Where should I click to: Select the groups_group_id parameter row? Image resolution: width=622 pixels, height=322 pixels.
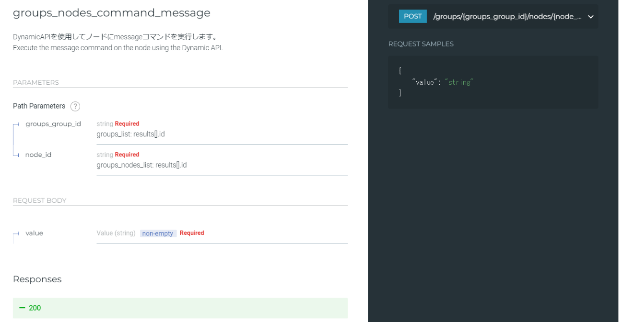[53, 123]
